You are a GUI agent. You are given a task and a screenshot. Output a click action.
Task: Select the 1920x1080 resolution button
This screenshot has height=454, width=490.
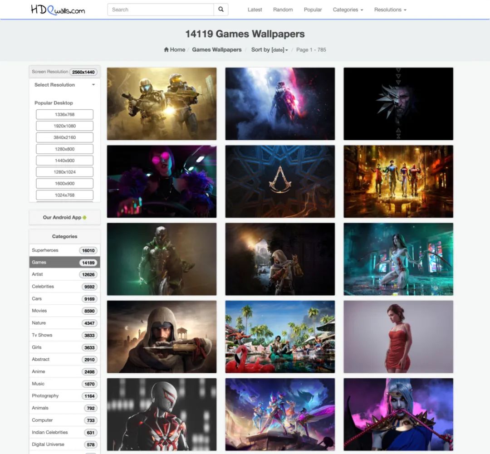point(65,126)
